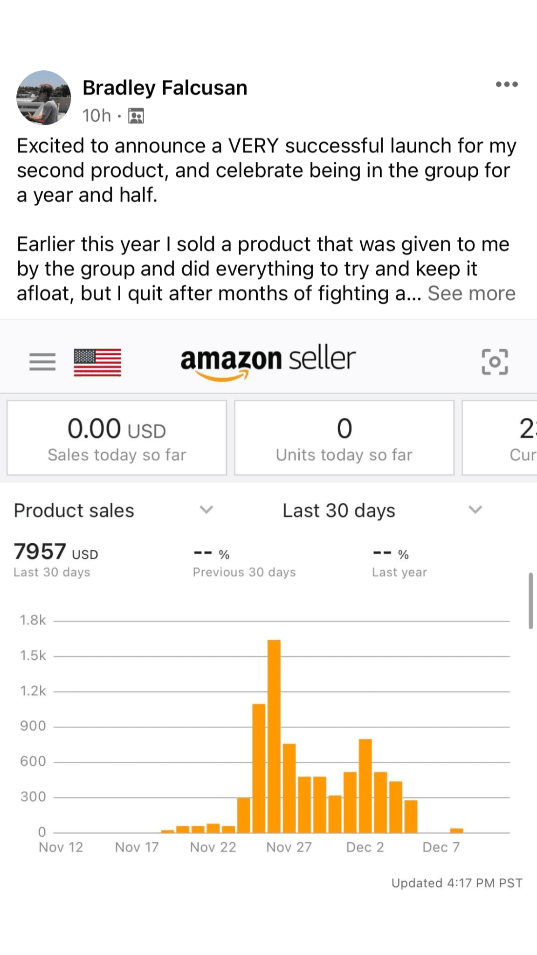Tap the US flag marketplace icon
This screenshot has width=537, height=955.
click(97, 362)
